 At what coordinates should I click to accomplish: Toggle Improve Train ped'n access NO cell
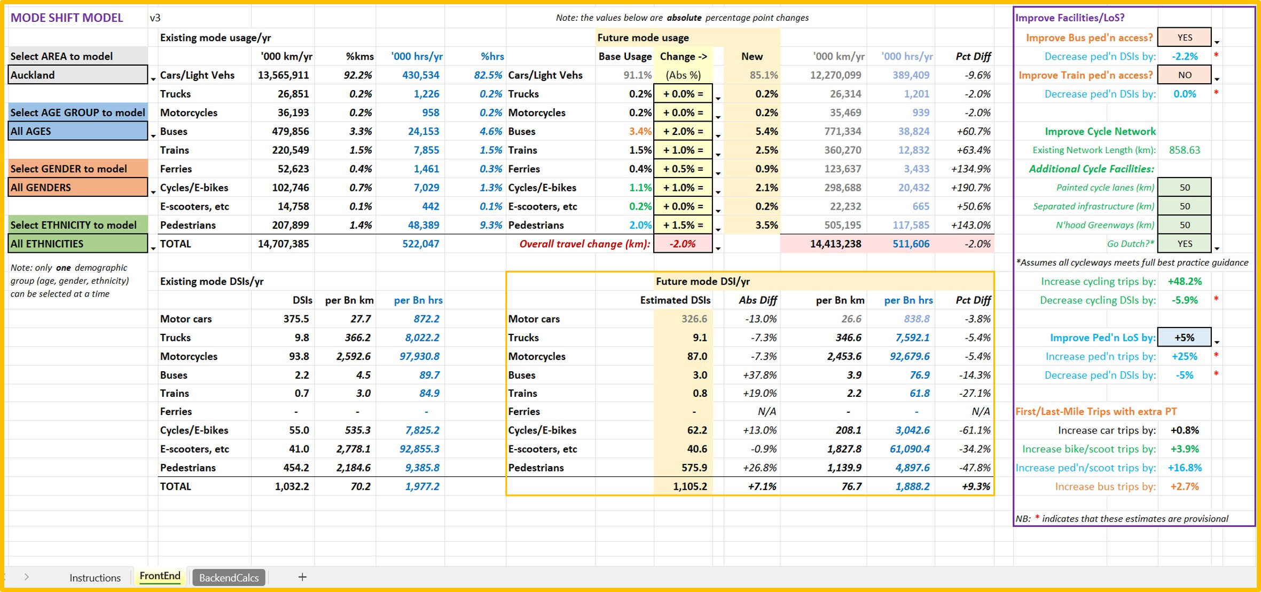click(1184, 75)
